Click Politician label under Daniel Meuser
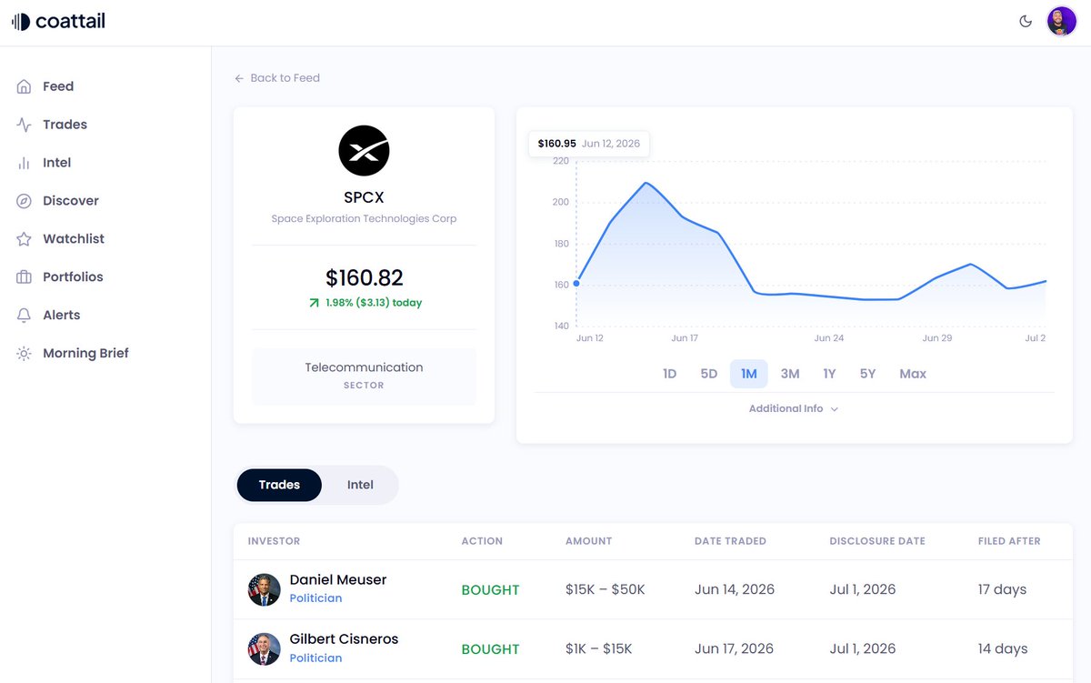 [x=315, y=598]
